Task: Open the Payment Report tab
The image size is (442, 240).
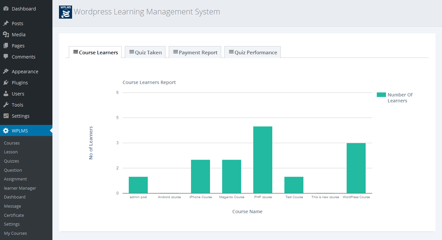Action: pyautogui.click(x=195, y=52)
